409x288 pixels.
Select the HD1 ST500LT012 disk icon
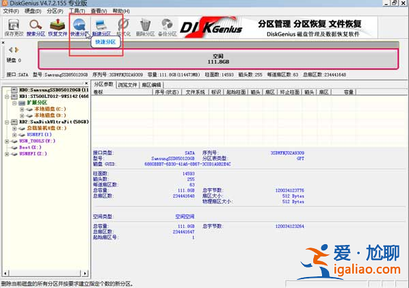[14, 96]
